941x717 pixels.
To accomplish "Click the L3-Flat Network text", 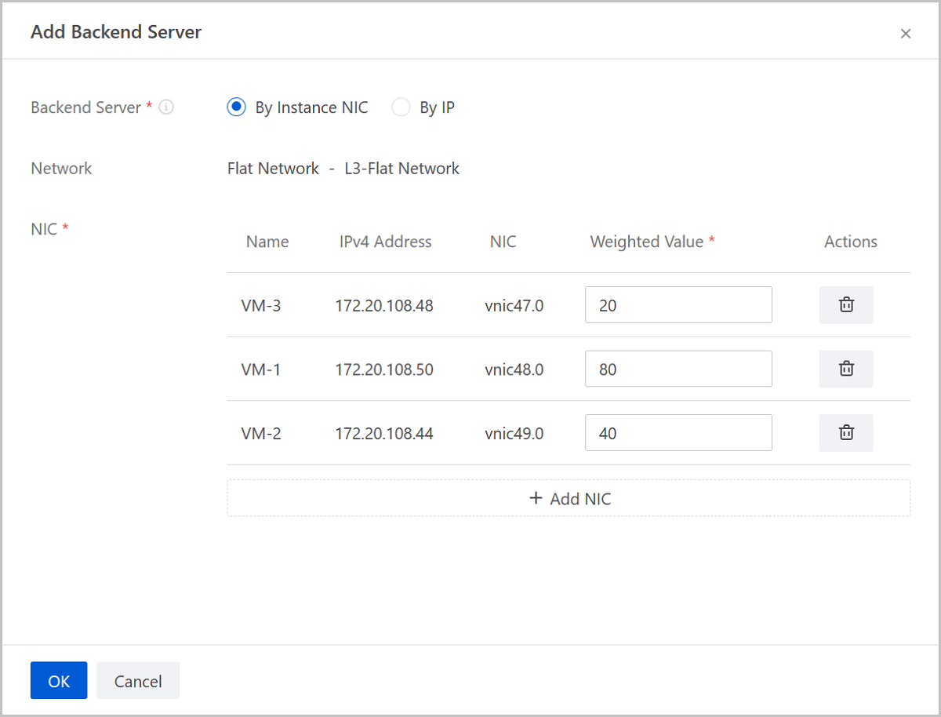I will (x=402, y=169).
